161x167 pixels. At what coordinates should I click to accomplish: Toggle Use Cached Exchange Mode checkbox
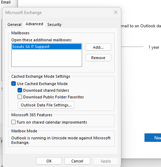click(13, 84)
